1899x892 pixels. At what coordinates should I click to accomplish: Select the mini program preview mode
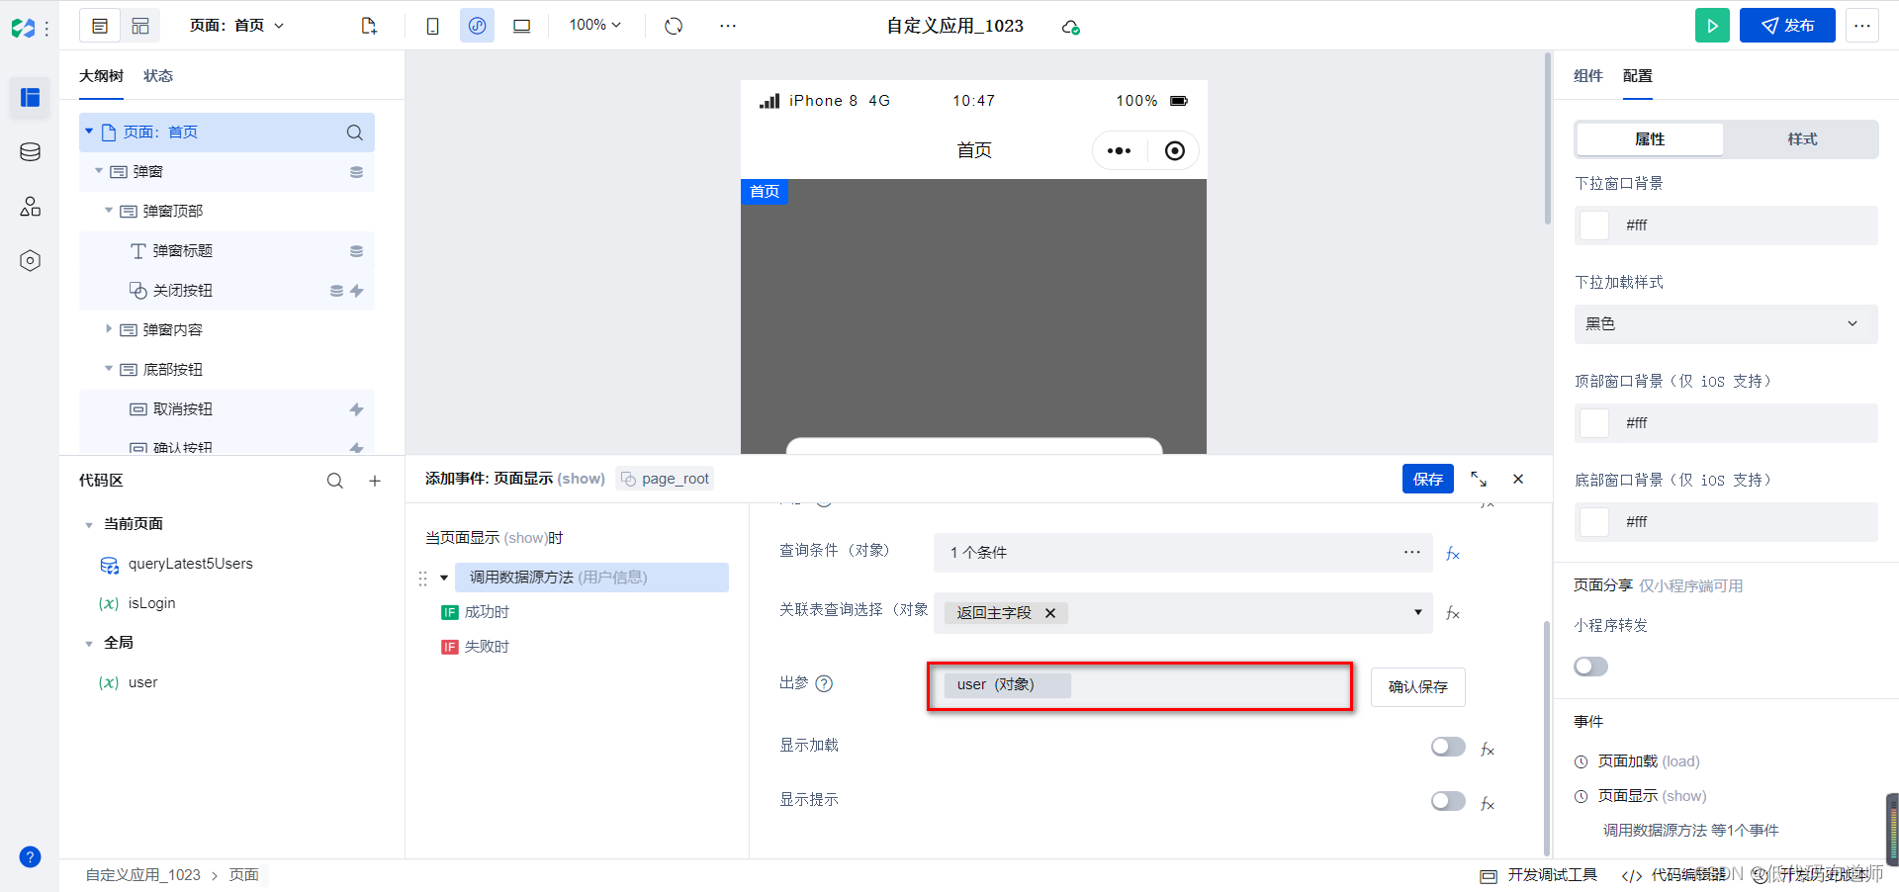[477, 26]
